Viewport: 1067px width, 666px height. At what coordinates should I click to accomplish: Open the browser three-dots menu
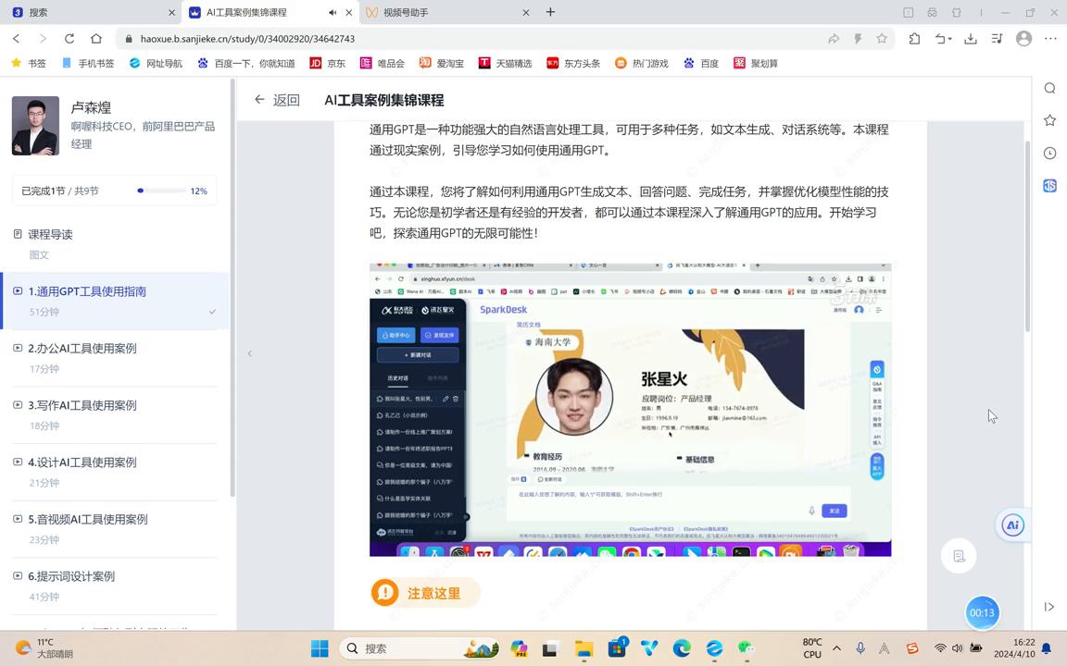tap(1050, 39)
